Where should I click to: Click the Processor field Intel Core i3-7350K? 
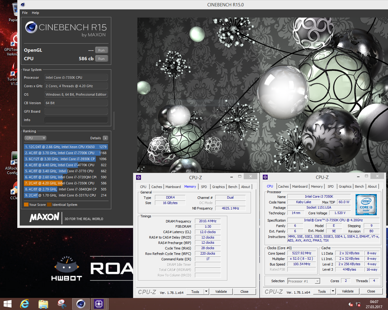click(x=76, y=77)
